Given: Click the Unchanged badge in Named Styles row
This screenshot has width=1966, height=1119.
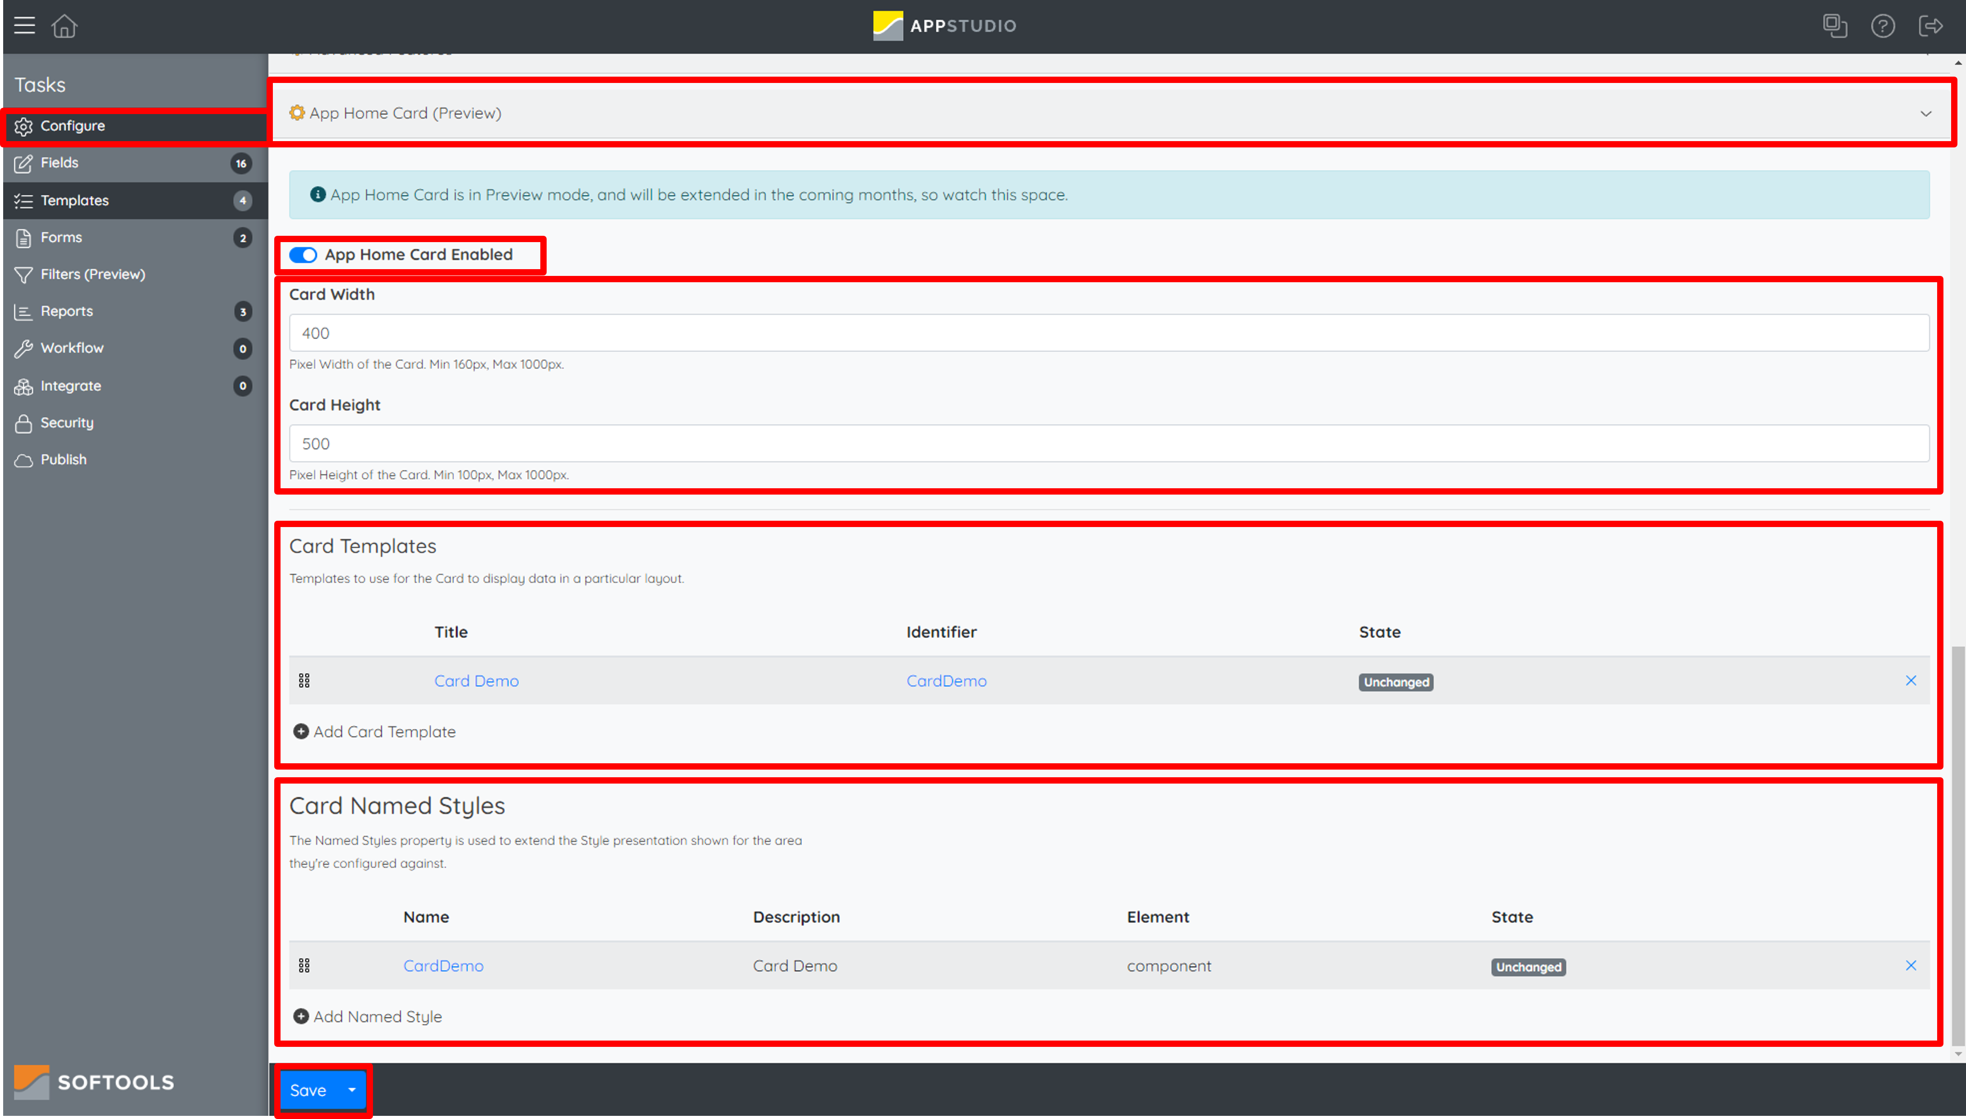Looking at the screenshot, I should click(x=1529, y=967).
